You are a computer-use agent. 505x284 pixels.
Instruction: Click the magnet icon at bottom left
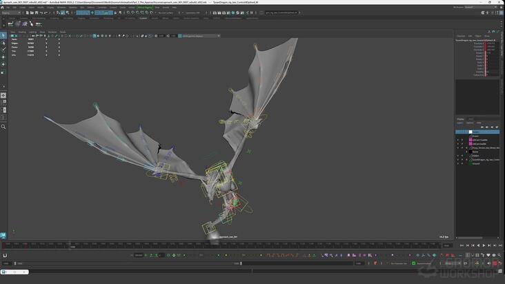point(5,255)
